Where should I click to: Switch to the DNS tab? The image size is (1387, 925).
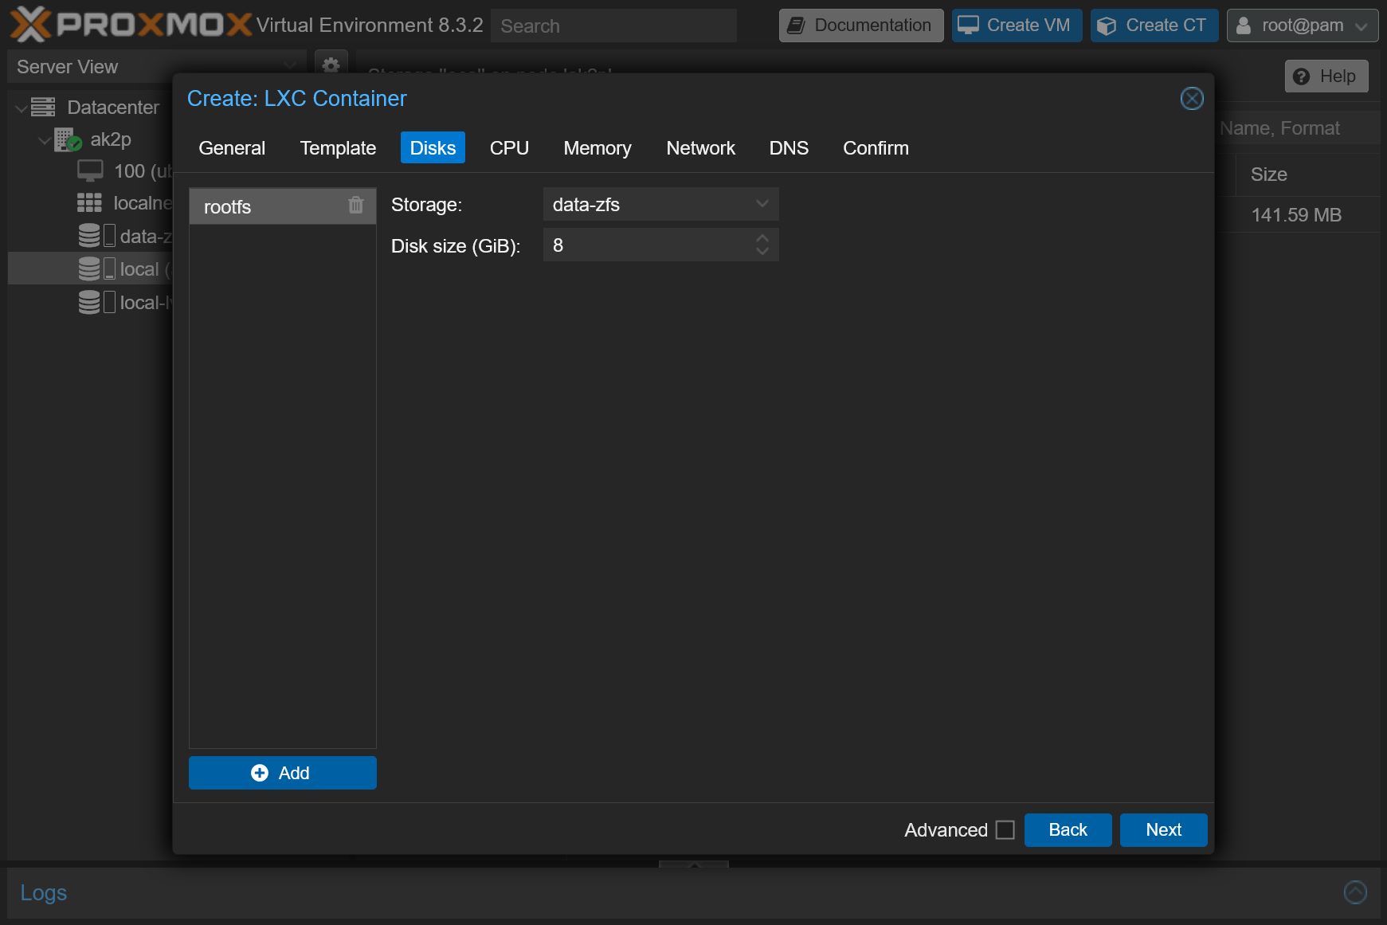pyautogui.click(x=789, y=148)
